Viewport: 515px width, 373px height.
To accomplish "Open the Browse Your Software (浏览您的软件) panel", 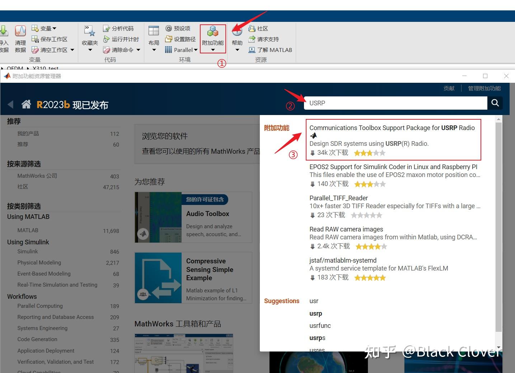I will [197, 144].
